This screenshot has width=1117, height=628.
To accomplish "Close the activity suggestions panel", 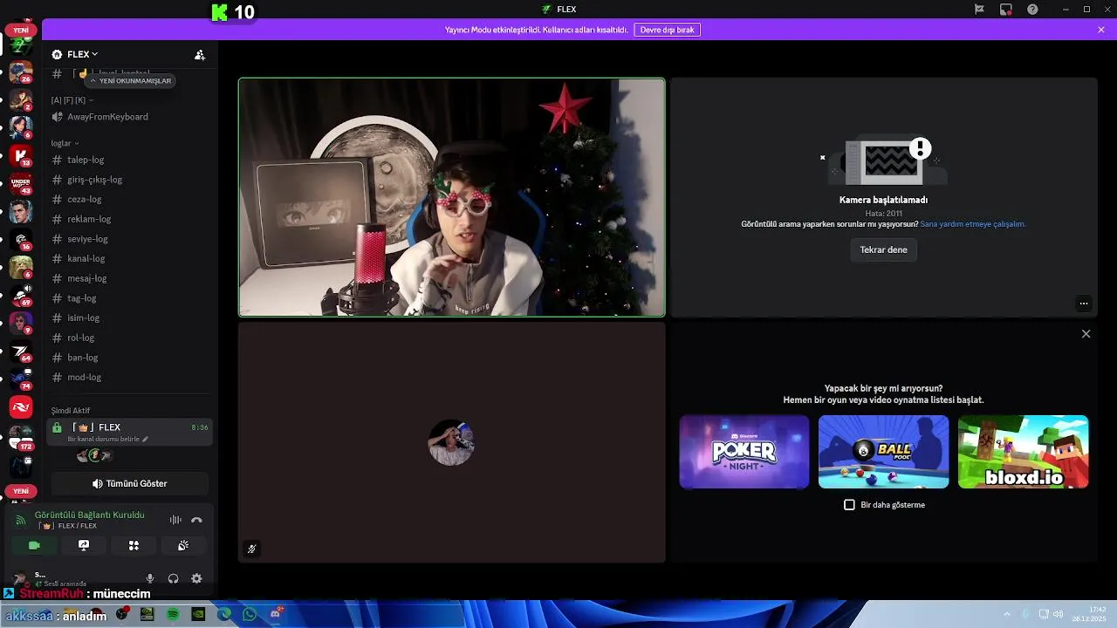I will coord(1086,334).
